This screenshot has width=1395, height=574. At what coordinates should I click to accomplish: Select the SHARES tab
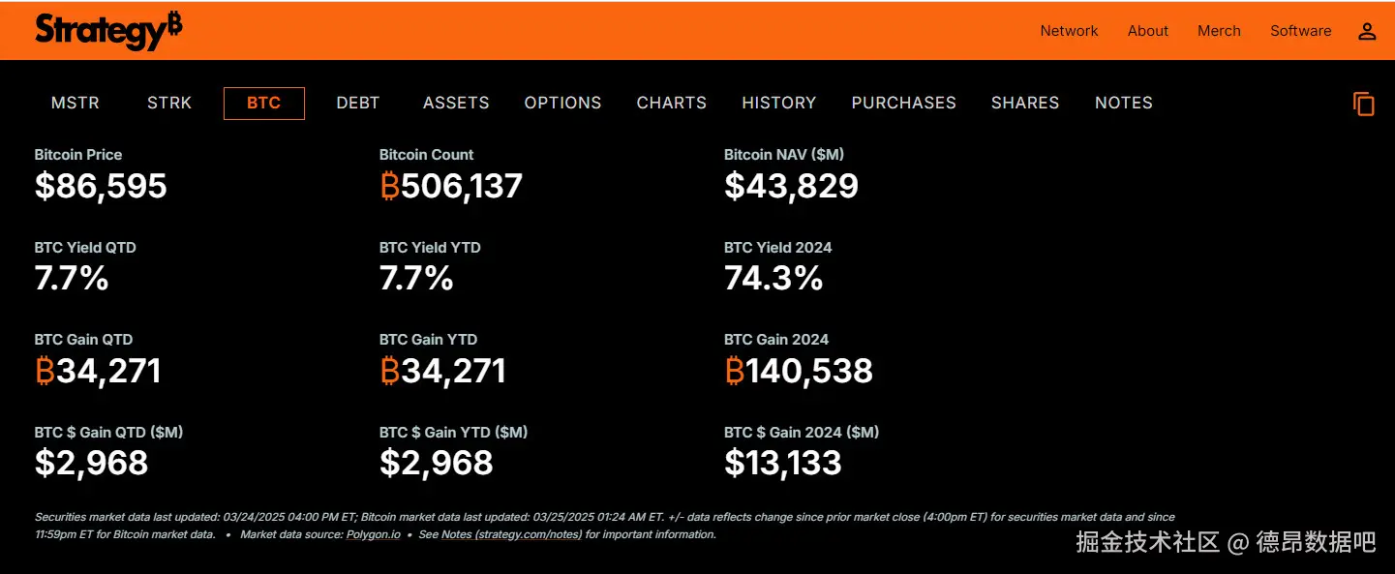1025,103
